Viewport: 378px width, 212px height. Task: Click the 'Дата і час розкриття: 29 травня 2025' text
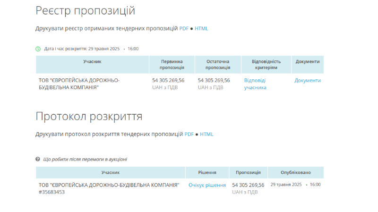82,49
